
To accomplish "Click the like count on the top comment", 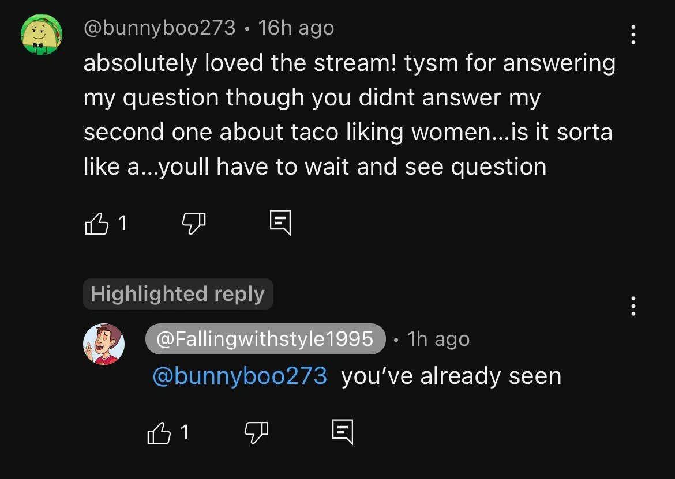I will click(x=122, y=223).
